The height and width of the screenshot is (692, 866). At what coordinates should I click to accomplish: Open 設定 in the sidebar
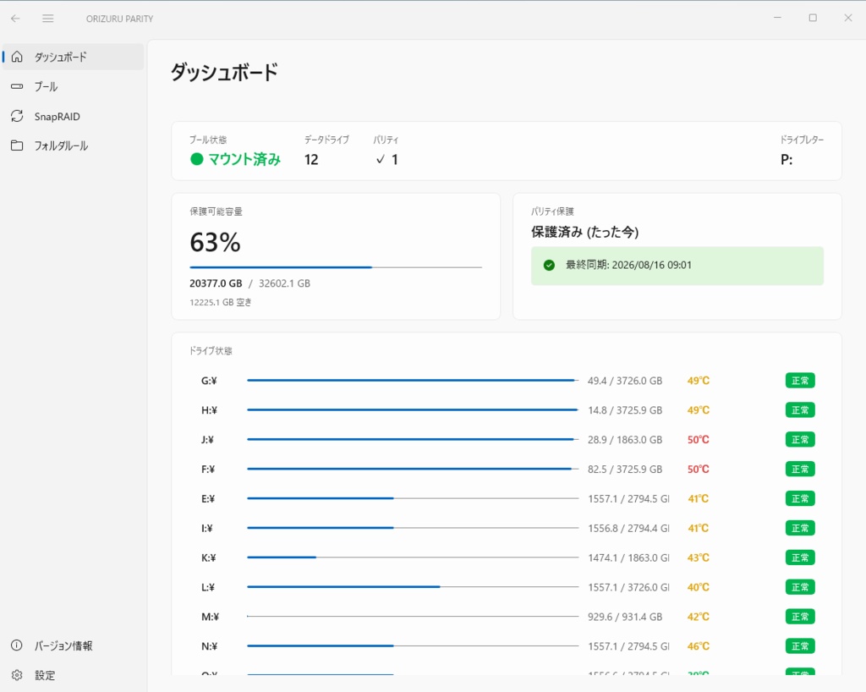click(73, 675)
